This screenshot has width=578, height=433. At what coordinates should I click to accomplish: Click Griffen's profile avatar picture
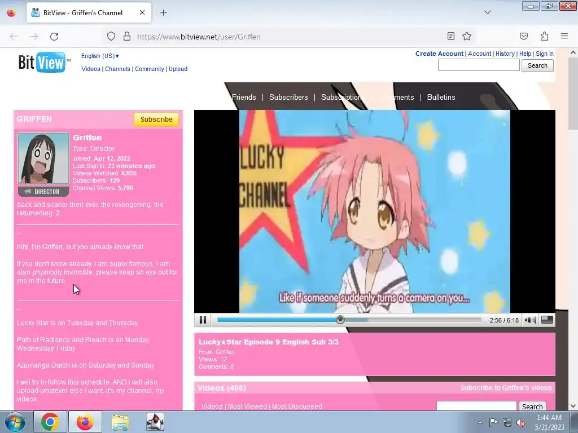(x=43, y=158)
